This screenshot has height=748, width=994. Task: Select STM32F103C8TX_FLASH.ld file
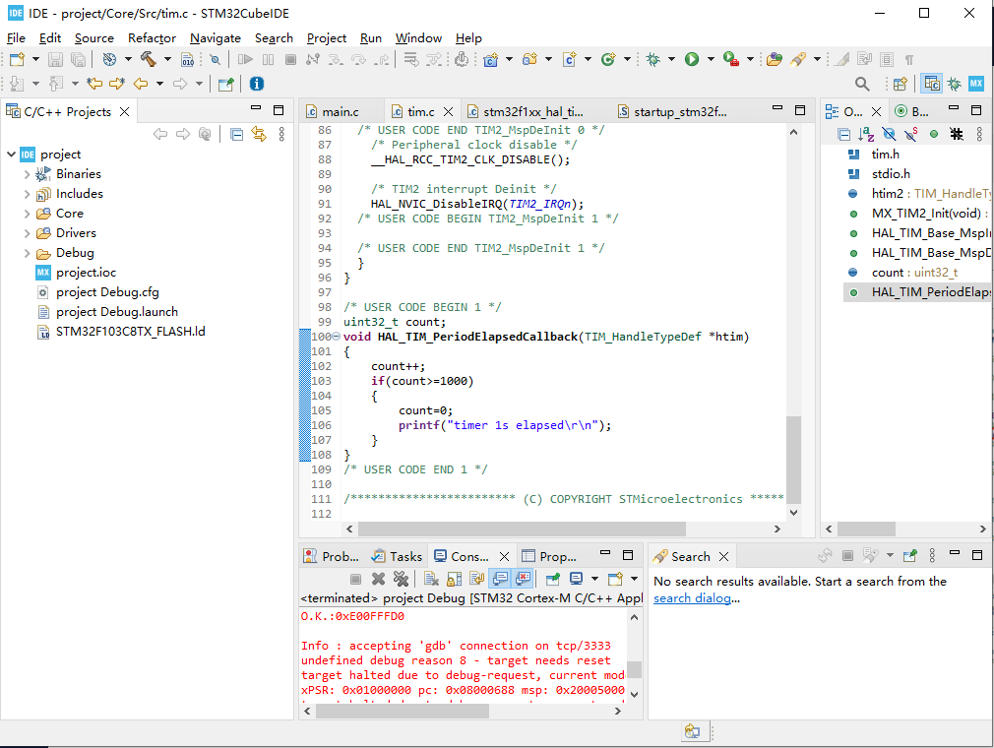pyautogui.click(x=131, y=331)
